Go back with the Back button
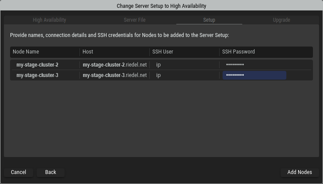The width and height of the screenshot is (323, 184). pos(51,172)
